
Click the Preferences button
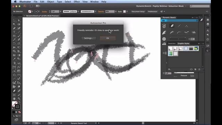click(153, 11)
